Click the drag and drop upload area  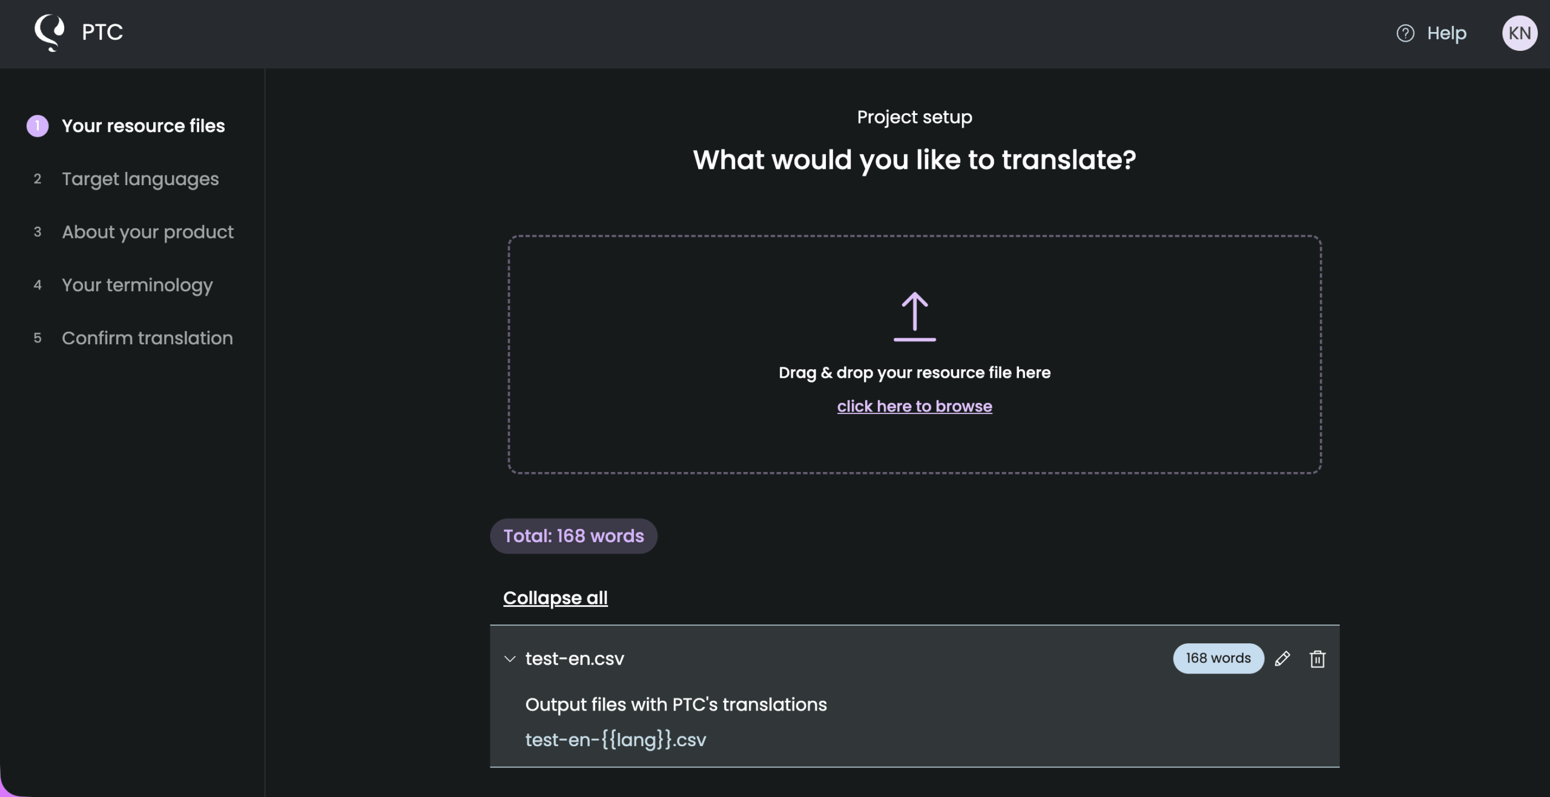[914, 355]
